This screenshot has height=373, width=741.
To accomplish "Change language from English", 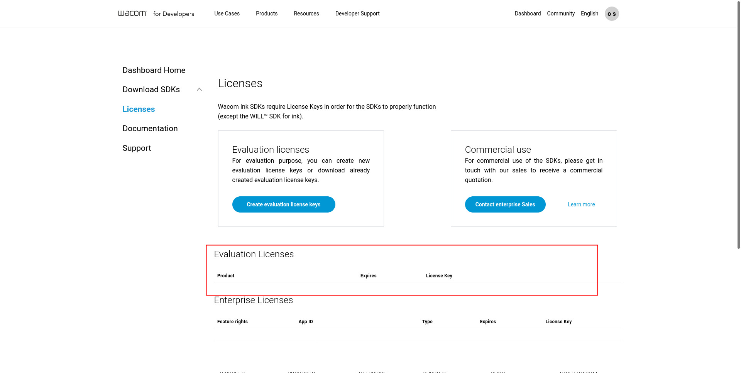I will 589,14.
